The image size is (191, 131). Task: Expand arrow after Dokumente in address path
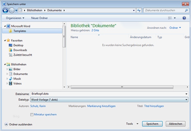[64, 10]
